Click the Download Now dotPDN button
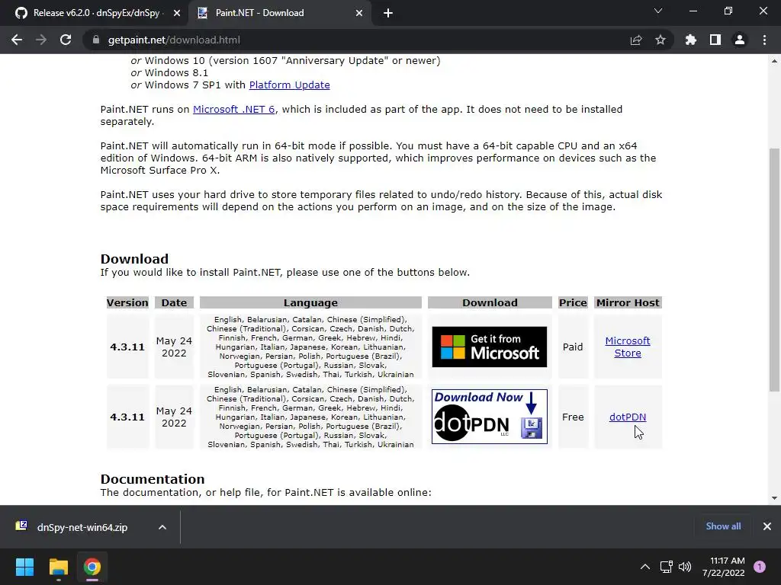The image size is (781, 585). point(489,417)
